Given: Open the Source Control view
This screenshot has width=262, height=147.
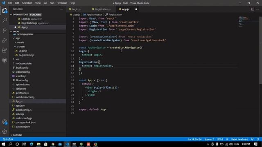Looking at the screenshot, I should pos(5,30).
